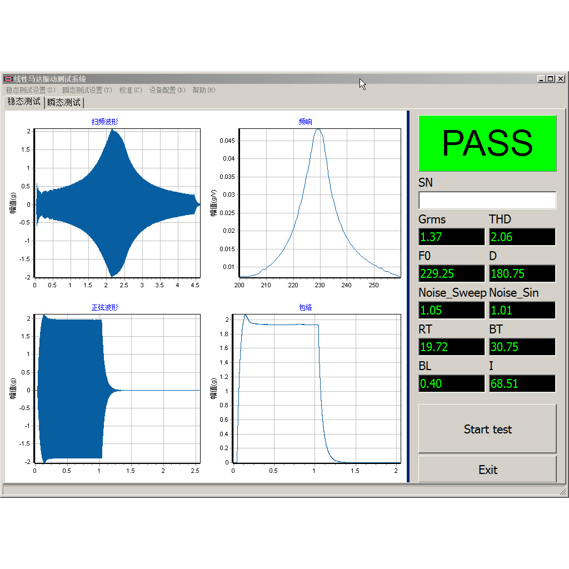
Task: Maximize the application window
Action: click(x=551, y=79)
